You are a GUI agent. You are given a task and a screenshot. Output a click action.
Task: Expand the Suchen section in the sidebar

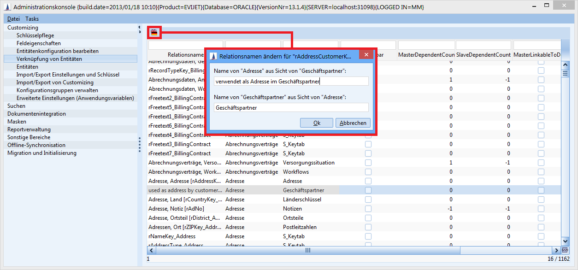(17, 106)
